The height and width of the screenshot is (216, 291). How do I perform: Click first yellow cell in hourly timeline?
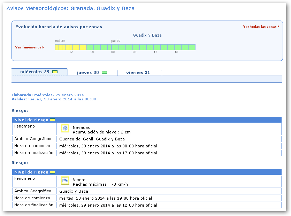click(57, 47)
